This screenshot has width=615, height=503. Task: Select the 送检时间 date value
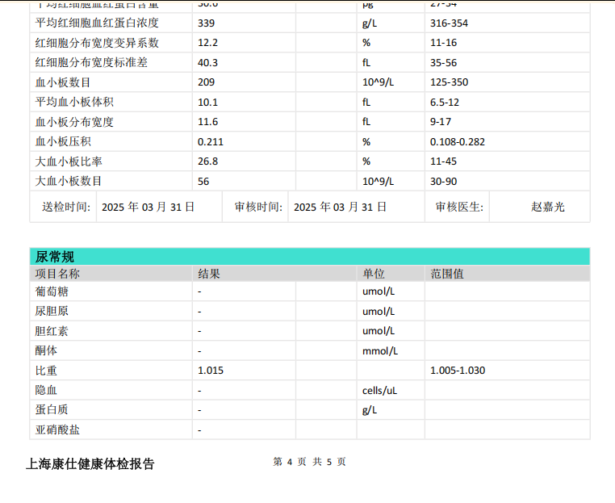(148, 207)
